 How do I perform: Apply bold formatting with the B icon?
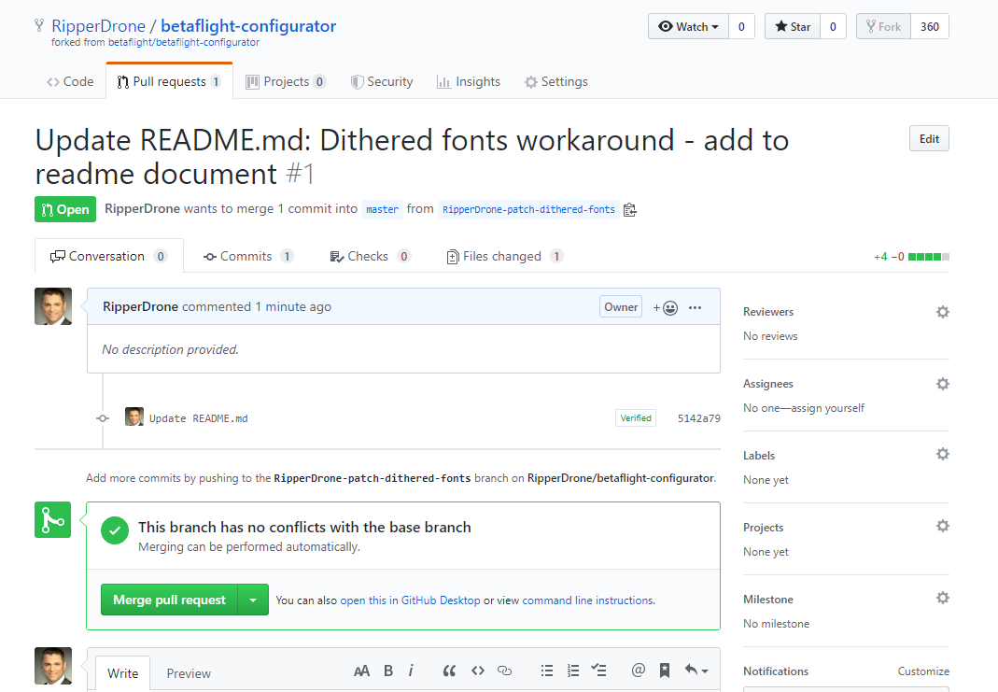[x=388, y=671]
